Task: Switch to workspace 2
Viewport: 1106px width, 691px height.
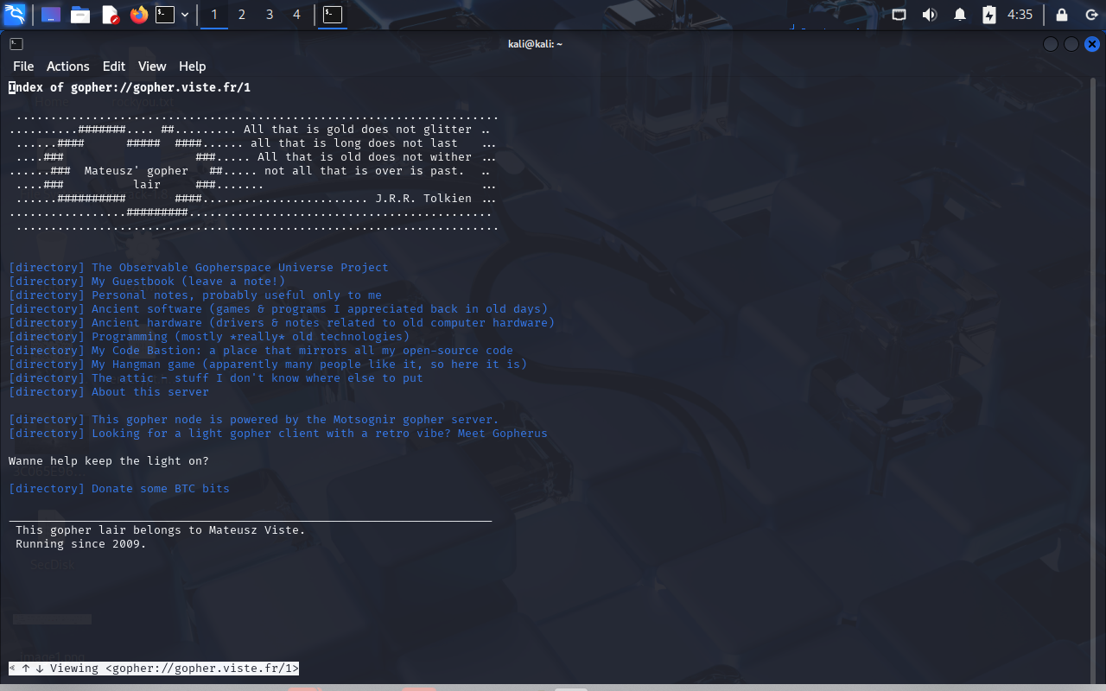Action: [x=242, y=15]
